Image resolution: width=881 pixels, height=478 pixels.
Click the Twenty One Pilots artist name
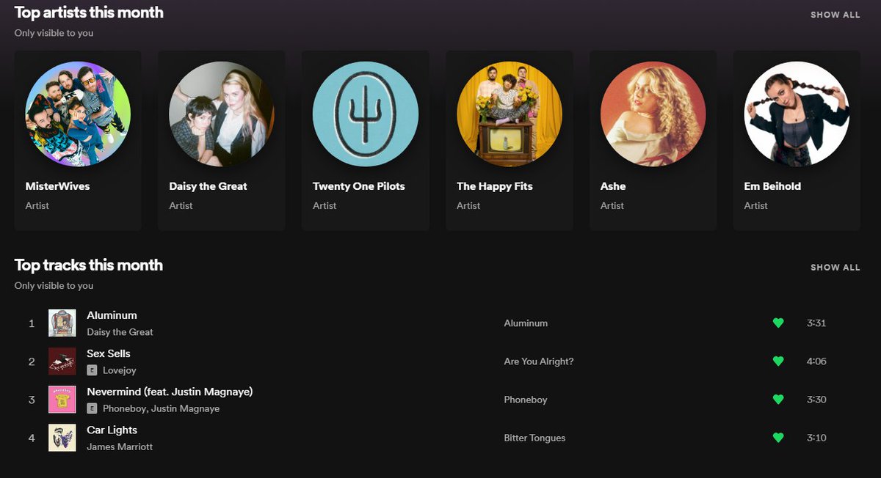(358, 186)
